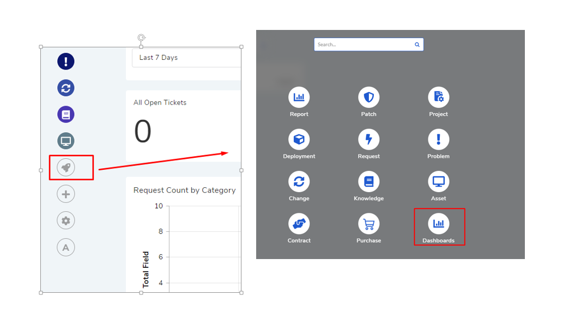Open the Asset module icon in launcher

click(438, 182)
